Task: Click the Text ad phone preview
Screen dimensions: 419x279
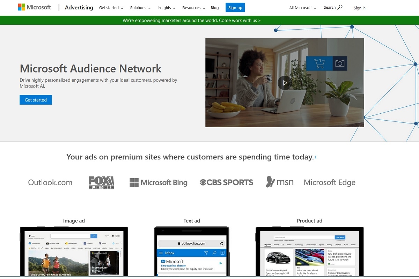Action: click(x=192, y=252)
